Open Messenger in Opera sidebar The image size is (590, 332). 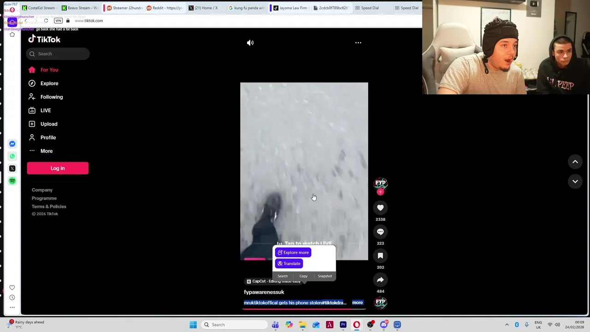[12, 144]
